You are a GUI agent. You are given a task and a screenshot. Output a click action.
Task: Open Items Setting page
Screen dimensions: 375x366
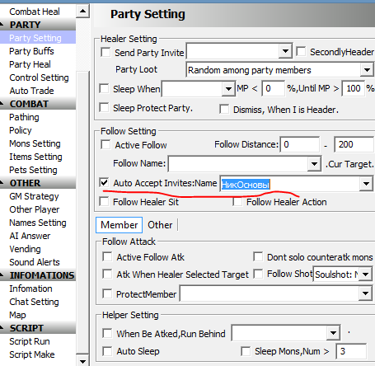coord(35,157)
